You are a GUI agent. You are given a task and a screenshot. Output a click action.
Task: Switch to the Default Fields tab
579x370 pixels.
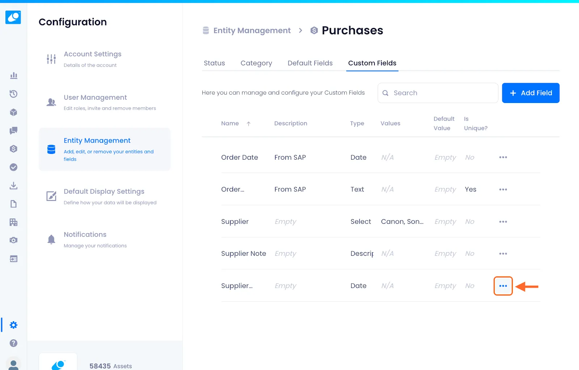[310, 63]
